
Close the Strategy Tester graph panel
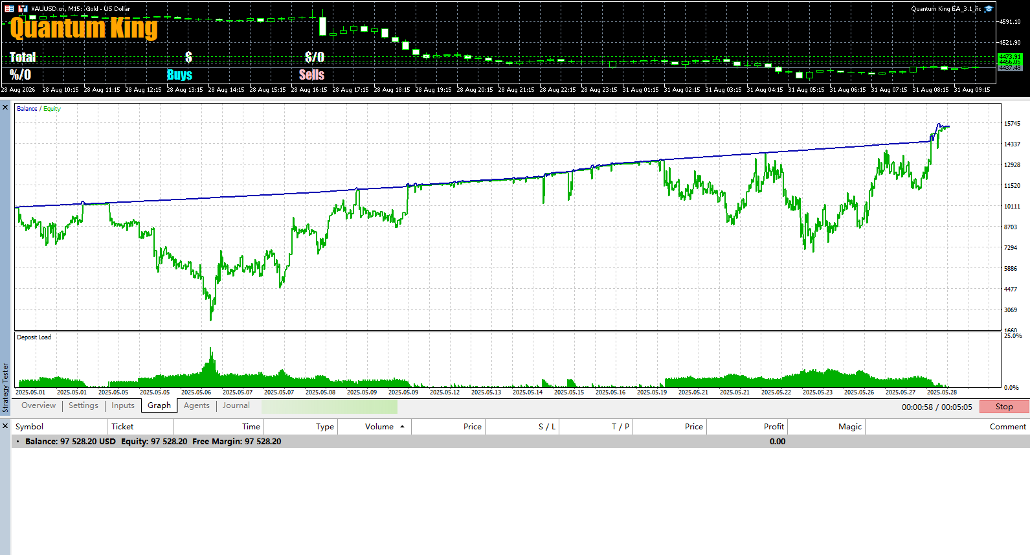tap(5, 108)
